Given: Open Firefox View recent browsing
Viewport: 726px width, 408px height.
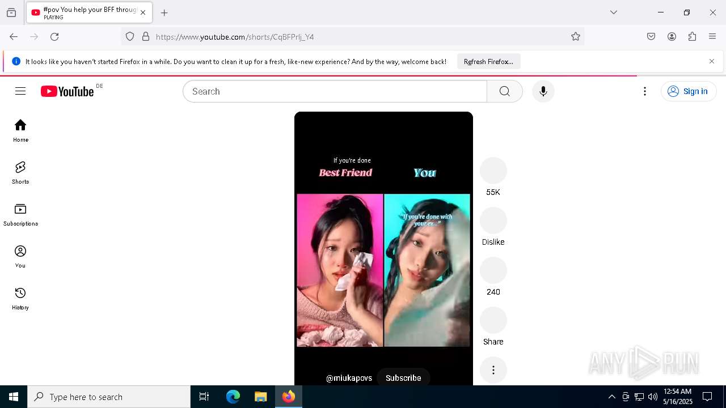Looking at the screenshot, I should [11, 12].
